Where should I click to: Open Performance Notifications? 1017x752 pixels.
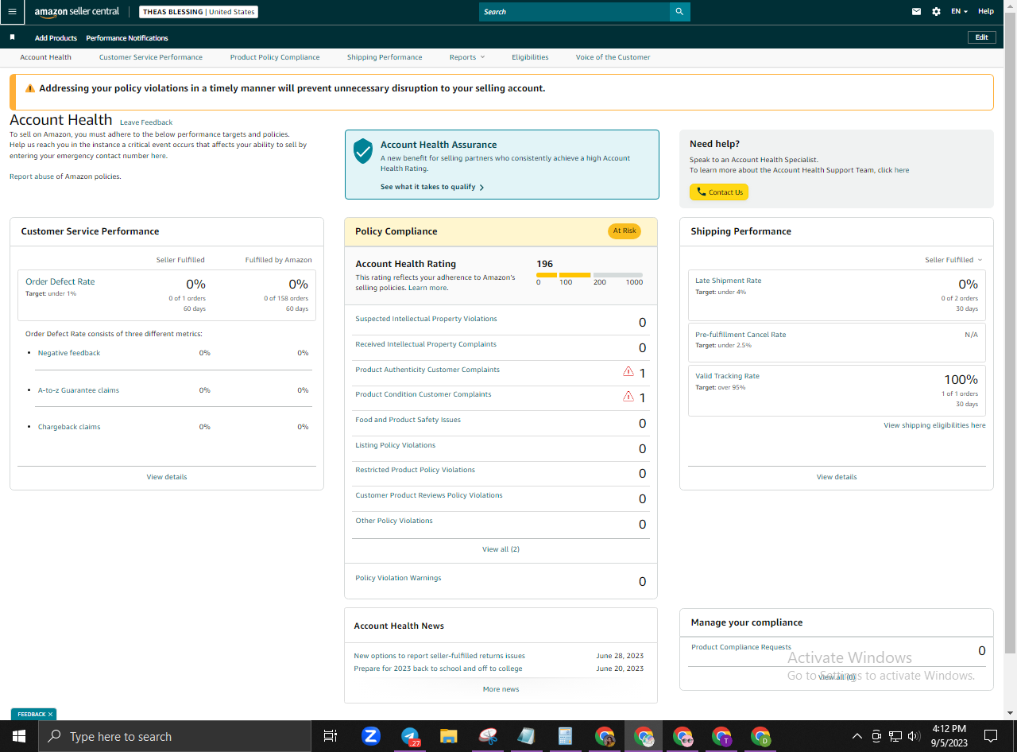[127, 38]
